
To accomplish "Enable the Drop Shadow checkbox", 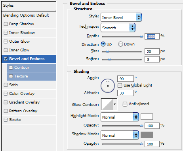I will pyautogui.click(x=6, y=24).
